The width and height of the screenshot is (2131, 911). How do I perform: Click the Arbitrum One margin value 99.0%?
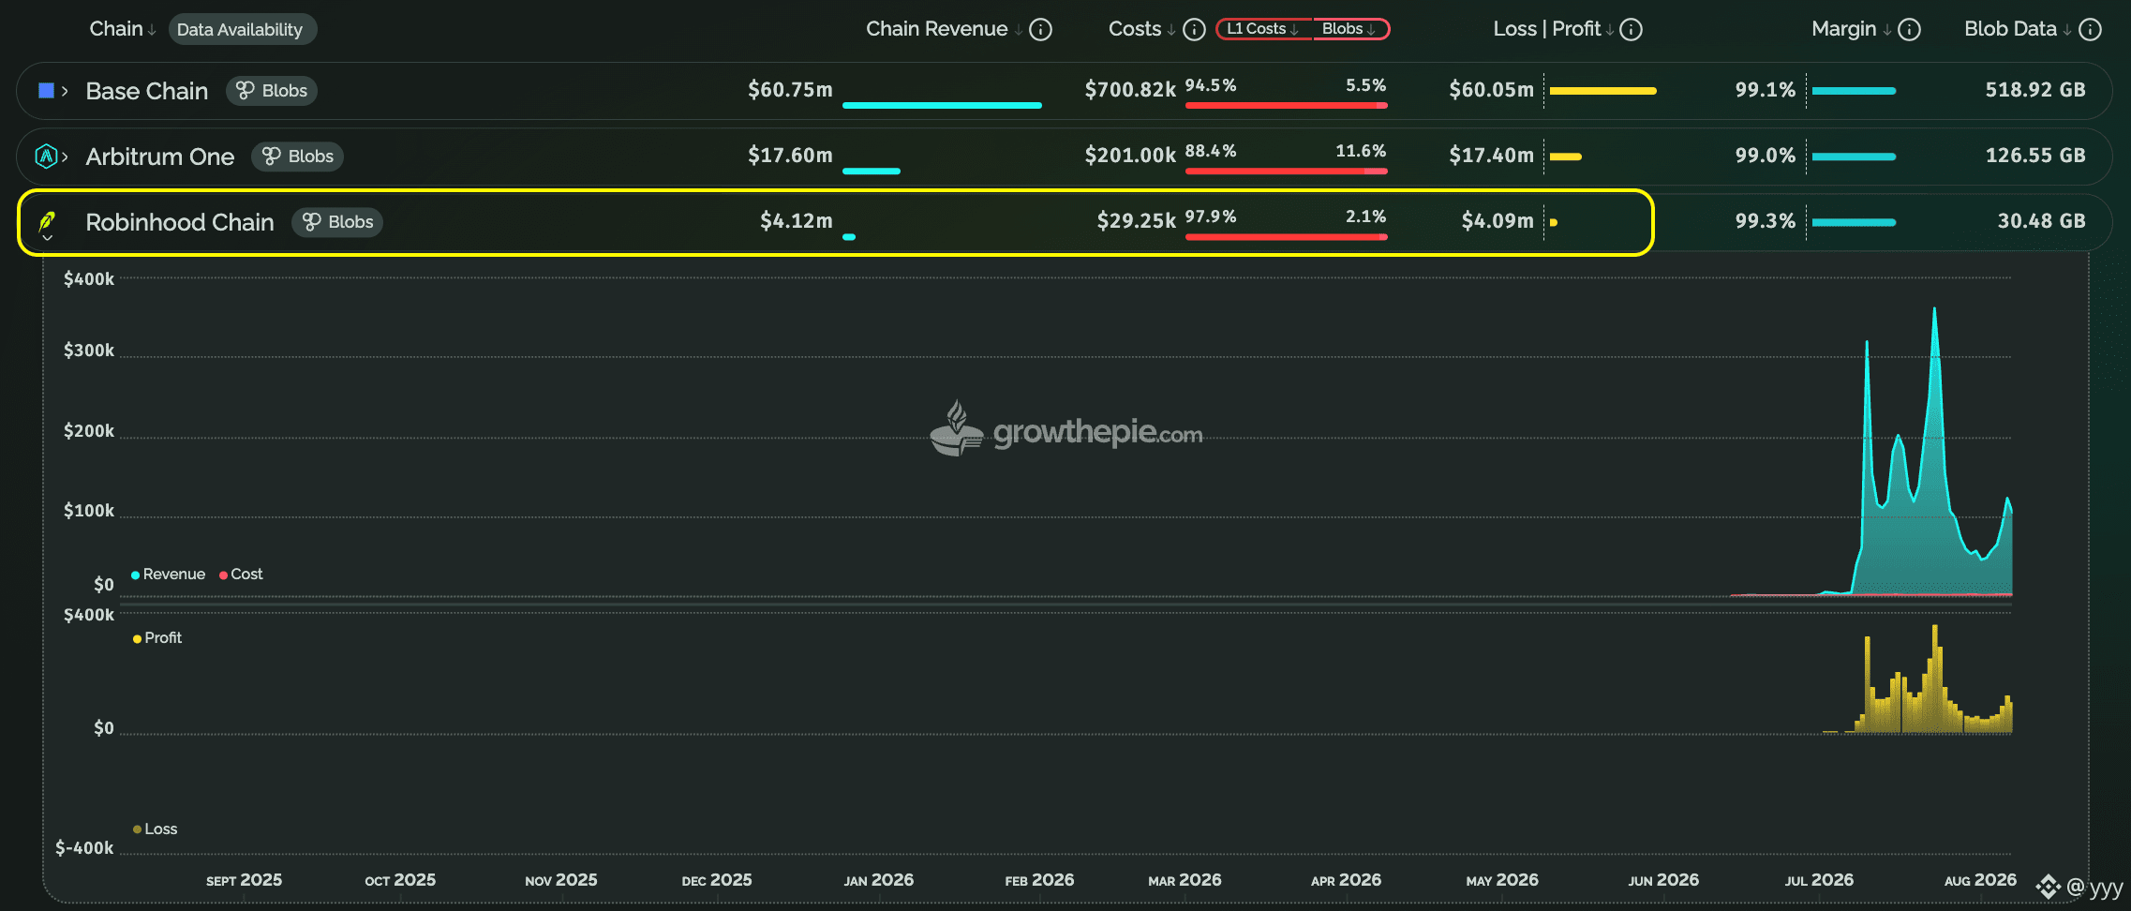pos(1766,156)
